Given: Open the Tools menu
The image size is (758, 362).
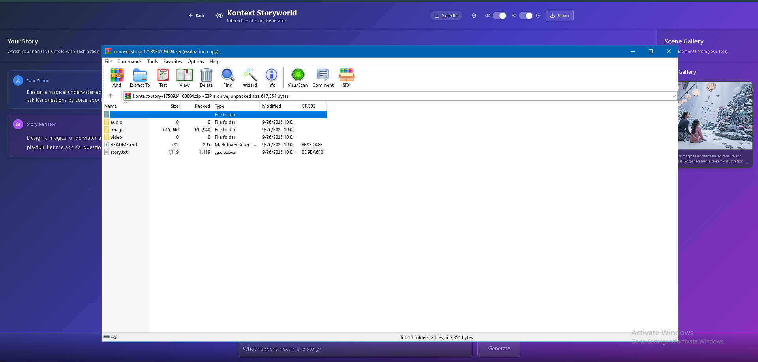Looking at the screenshot, I should pyautogui.click(x=152, y=62).
